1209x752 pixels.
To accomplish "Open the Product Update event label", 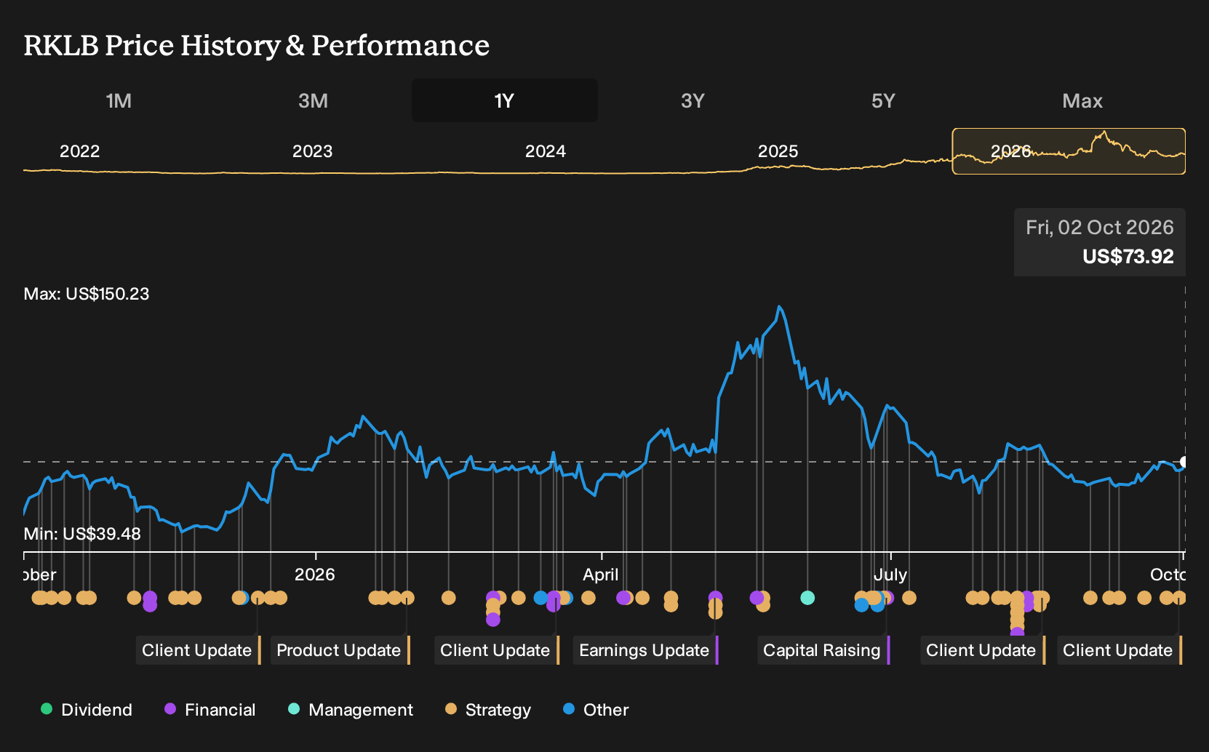I will (340, 650).
